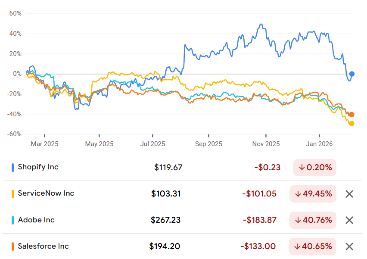Click the Adobe 40.76% change badge
Image resolution: width=367 pixels, height=259 pixels.
pos(313,220)
